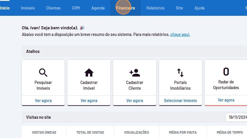The width and height of the screenshot is (247, 138).
Task: Open the Financeiro menu
Action: pos(126,8)
